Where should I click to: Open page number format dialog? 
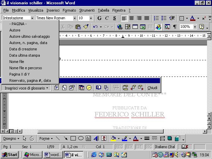pyautogui.click(x=72, y=88)
